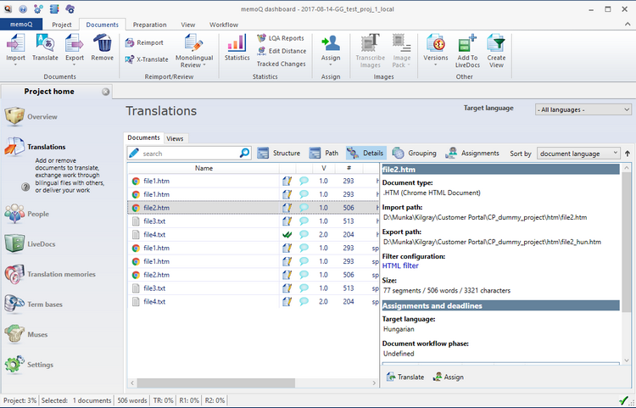Expand the Export dropdown arrow
This screenshot has width=636, height=408.
click(73, 64)
